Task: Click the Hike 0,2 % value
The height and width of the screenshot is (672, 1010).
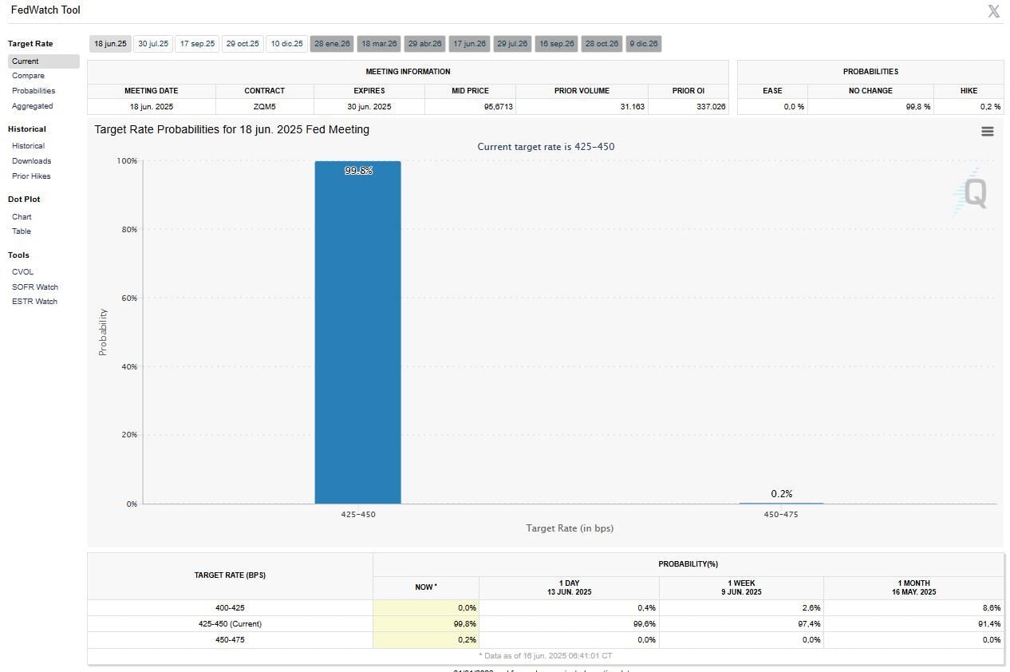Action: coord(990,106)
